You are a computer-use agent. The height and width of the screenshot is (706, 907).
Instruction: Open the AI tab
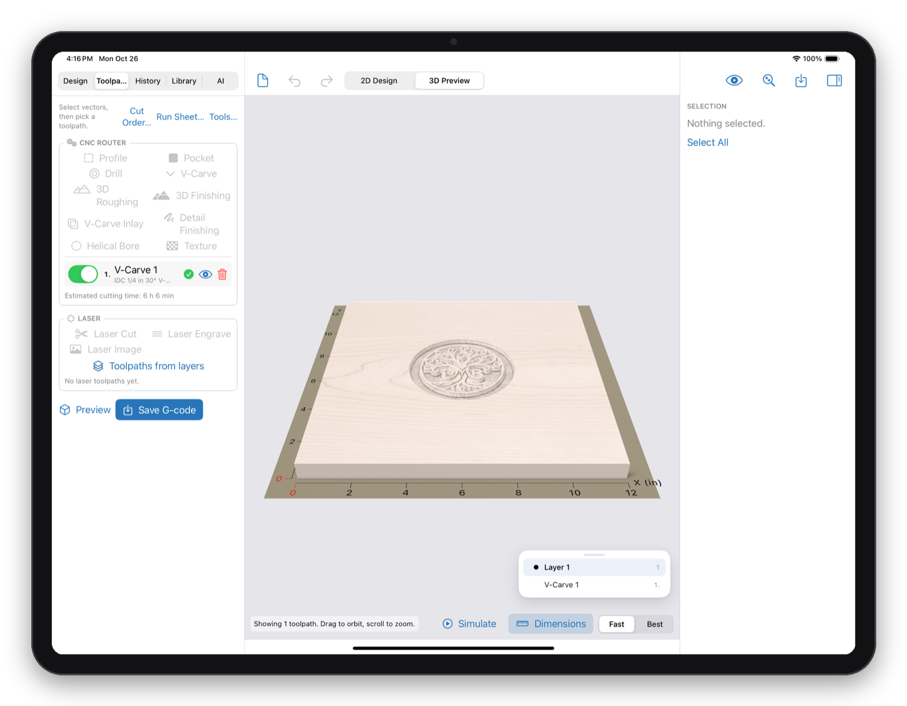tap(221, 81)
